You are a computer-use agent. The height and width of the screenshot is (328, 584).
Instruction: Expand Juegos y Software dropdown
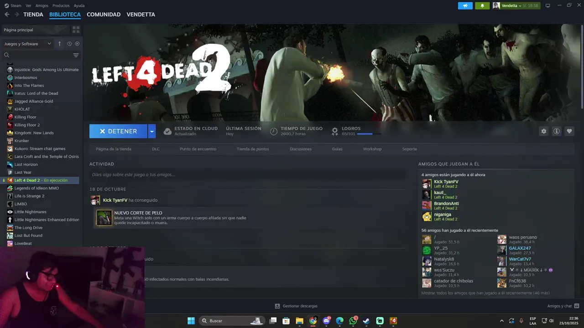coord(27,44)
